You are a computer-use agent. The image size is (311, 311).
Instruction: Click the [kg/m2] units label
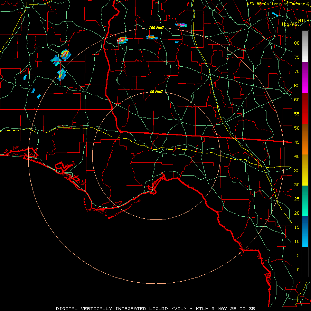click(291, 24)
